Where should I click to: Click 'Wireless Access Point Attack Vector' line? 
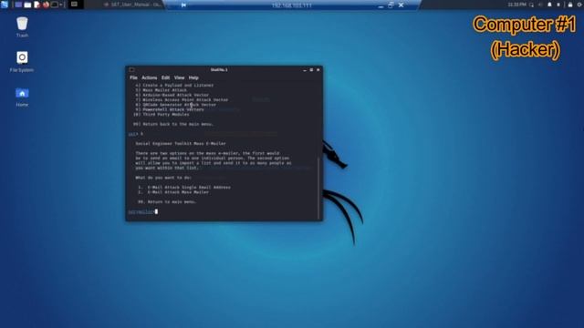[182, 100]
